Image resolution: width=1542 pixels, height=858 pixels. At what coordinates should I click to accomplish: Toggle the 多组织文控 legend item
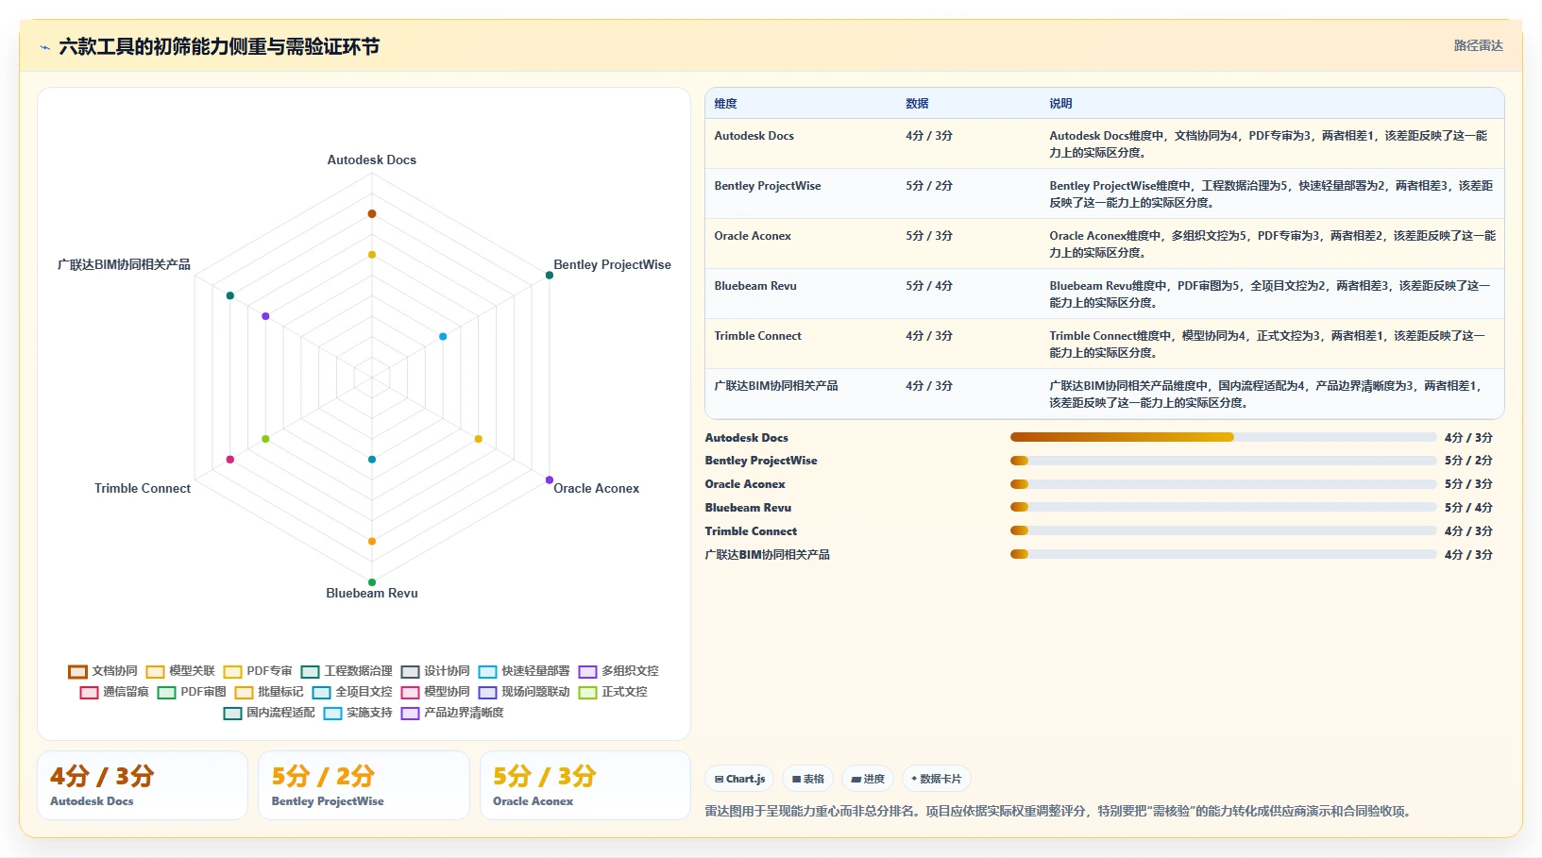[x=618, y=671]
